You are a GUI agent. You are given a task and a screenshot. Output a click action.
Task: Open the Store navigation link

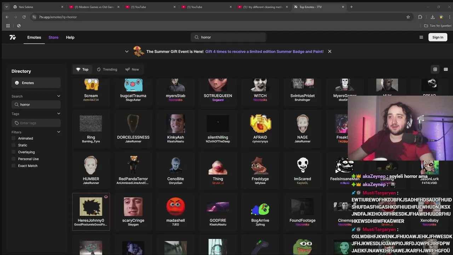53,37
